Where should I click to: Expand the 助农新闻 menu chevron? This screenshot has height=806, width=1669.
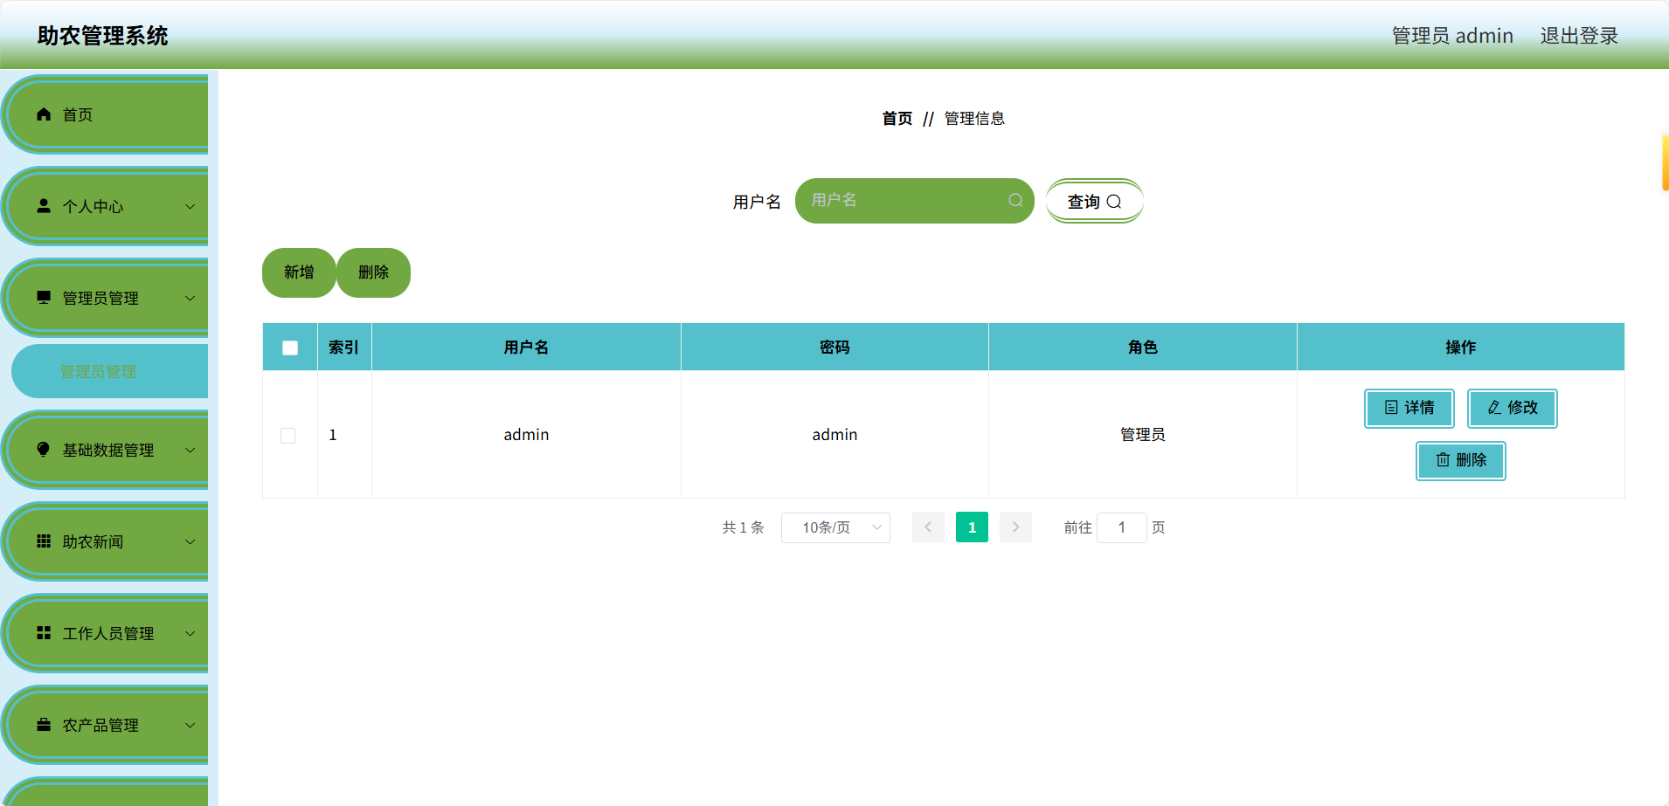point(190,541)
